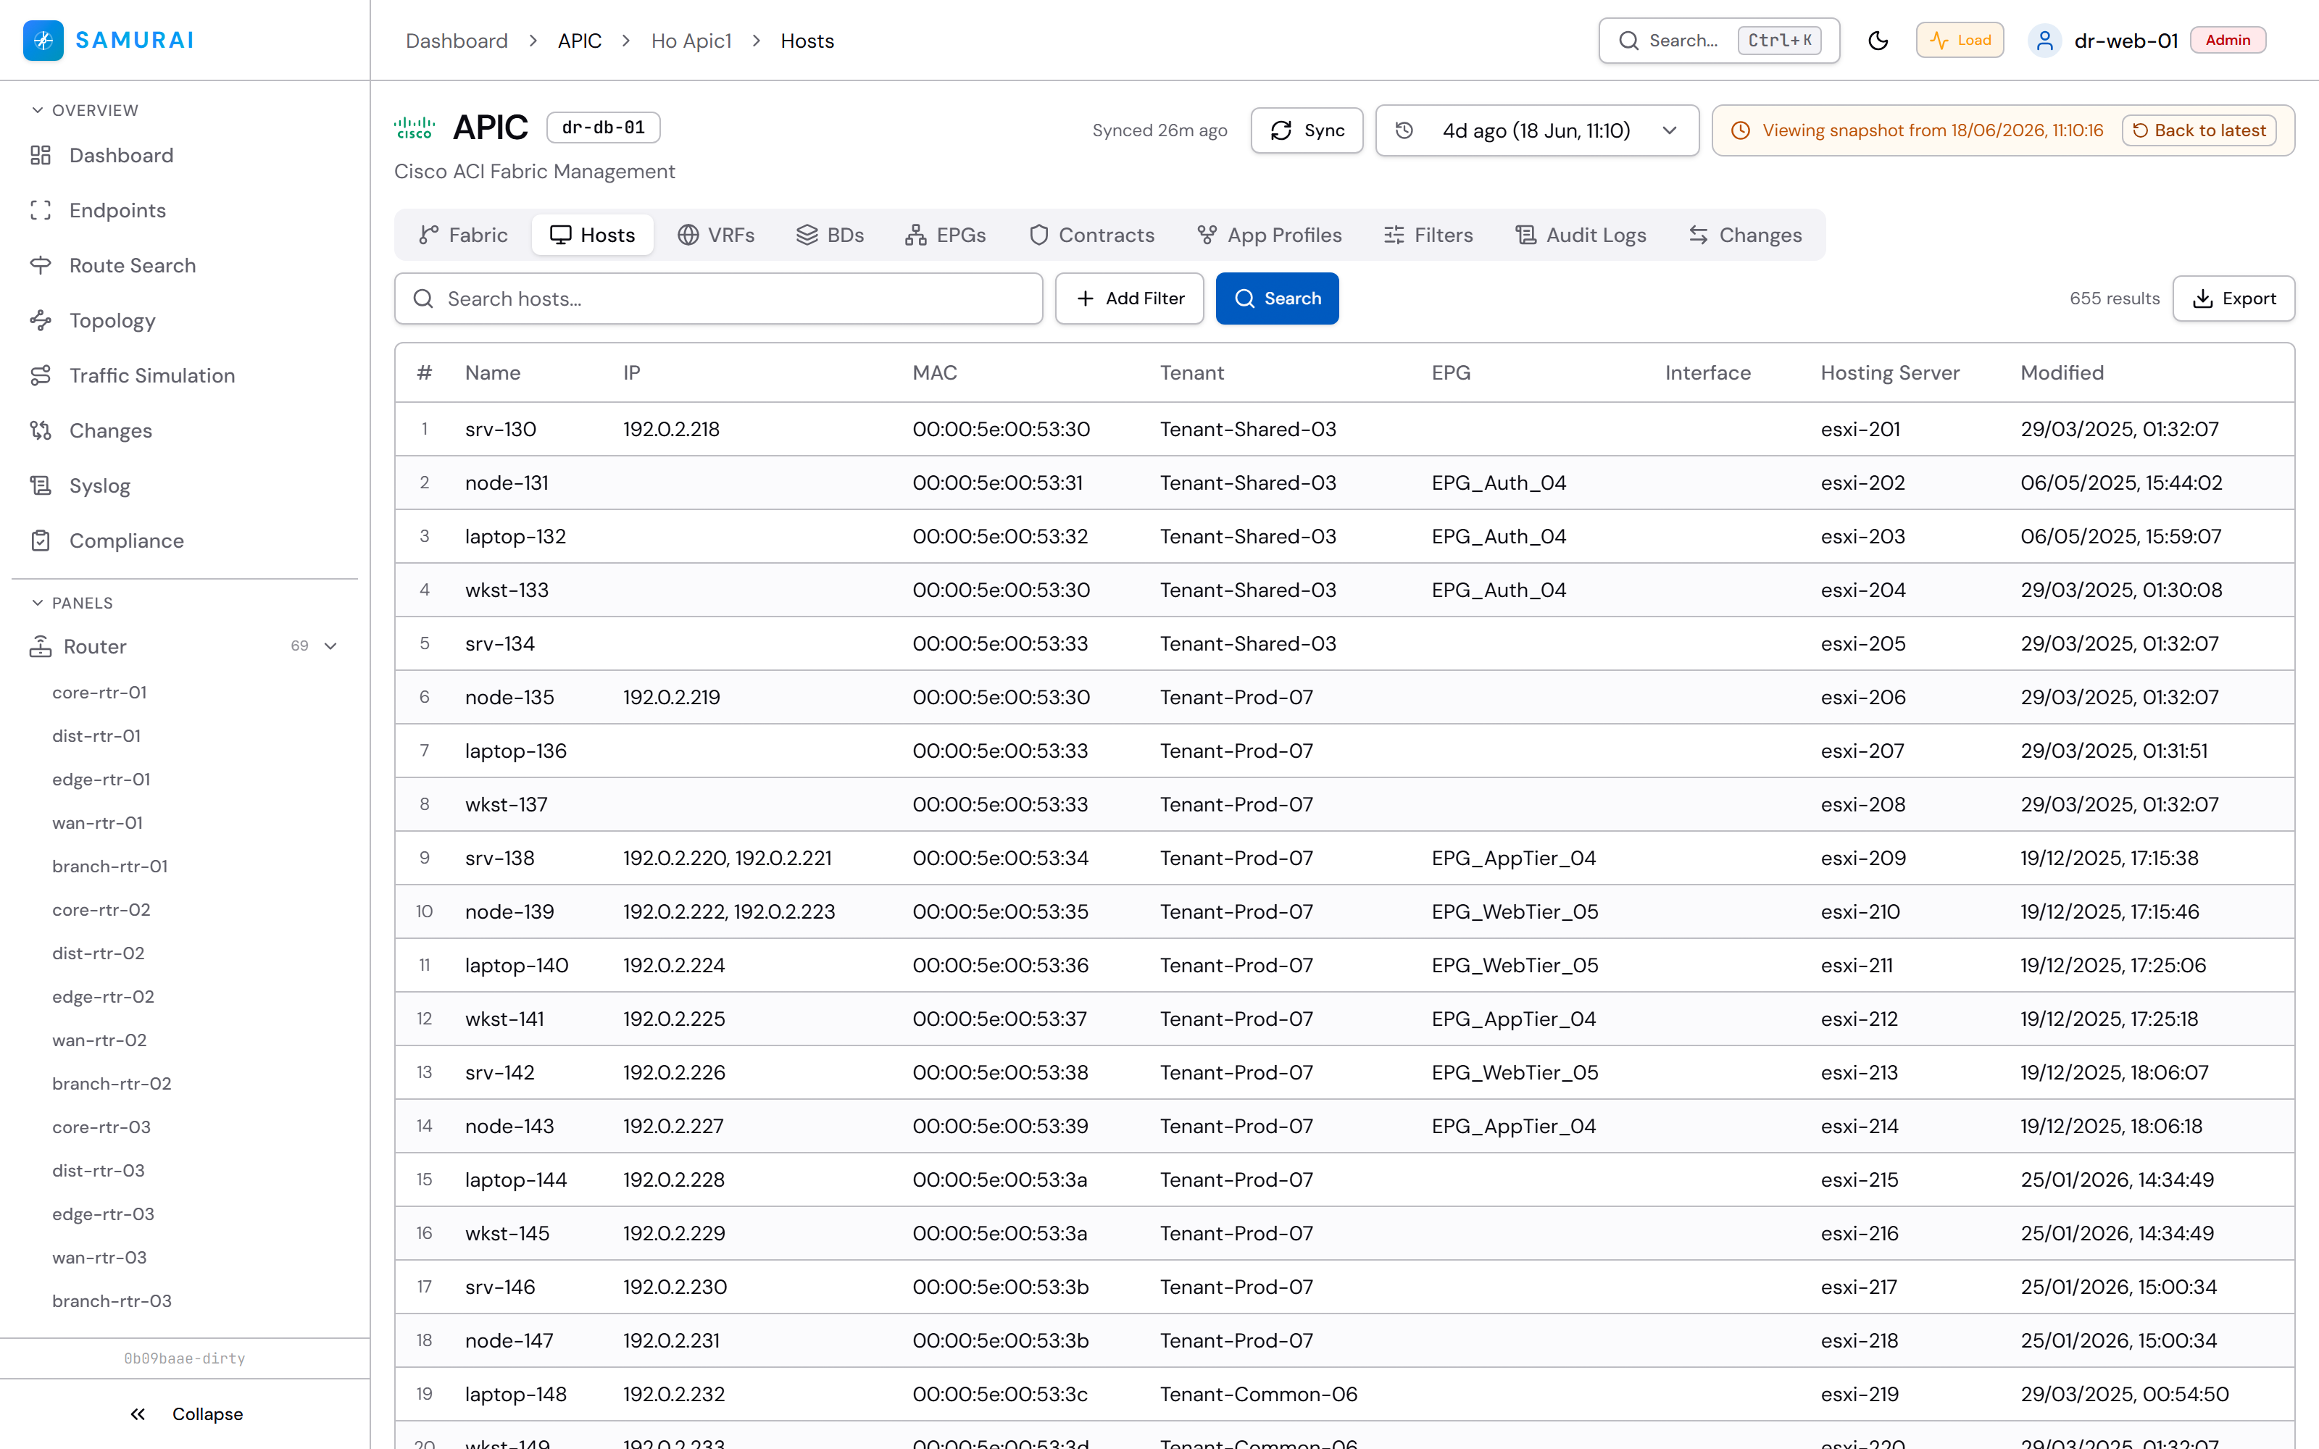Click the Sync button

1307,130
